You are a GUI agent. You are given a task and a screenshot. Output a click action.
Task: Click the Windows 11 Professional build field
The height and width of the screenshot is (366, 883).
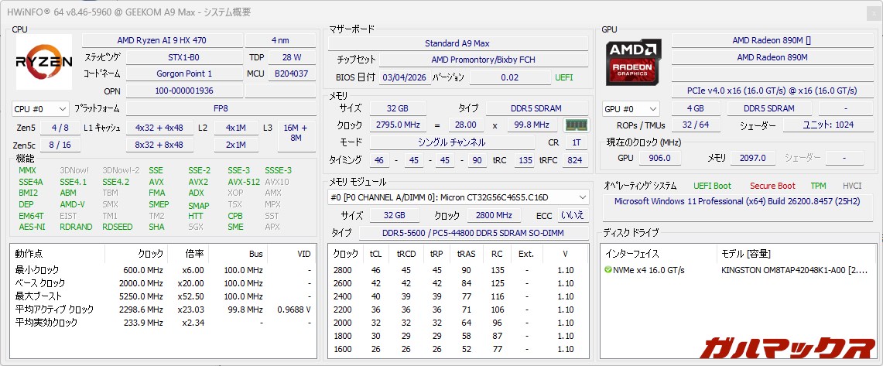coord(737,207)
